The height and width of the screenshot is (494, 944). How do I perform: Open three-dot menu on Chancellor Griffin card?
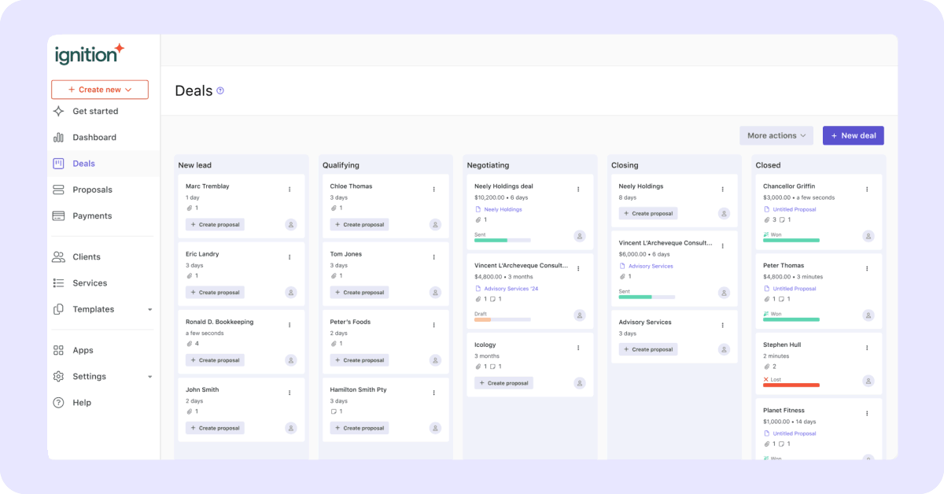(x=867, y=189)
